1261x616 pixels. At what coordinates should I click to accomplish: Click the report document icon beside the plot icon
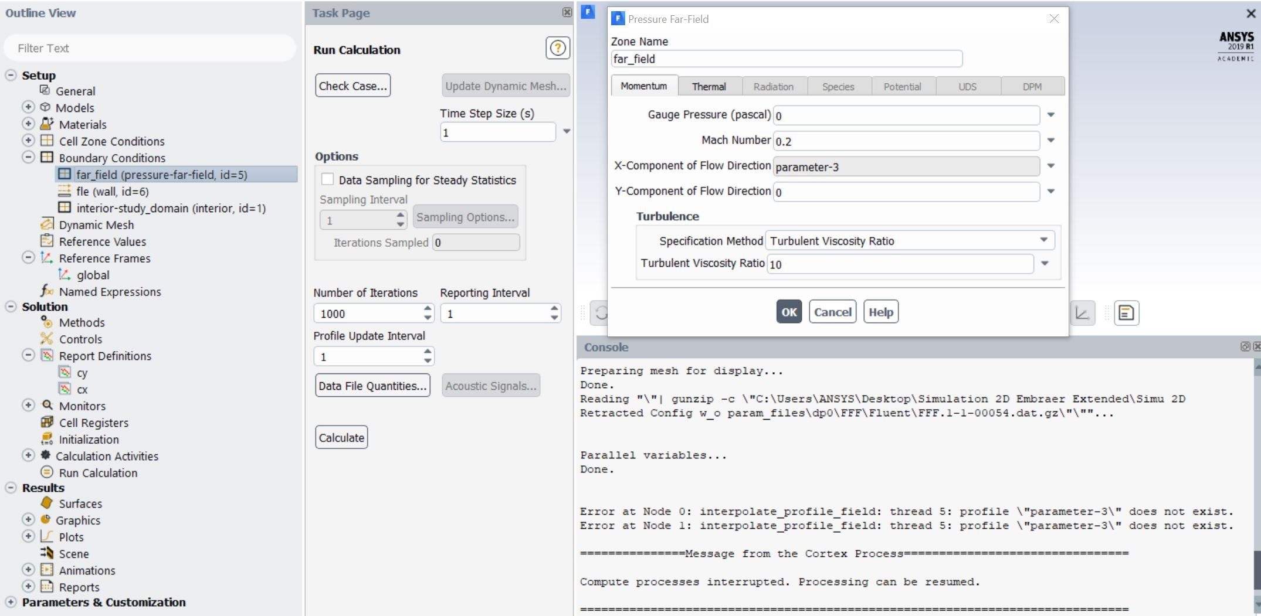point(1126,312)
